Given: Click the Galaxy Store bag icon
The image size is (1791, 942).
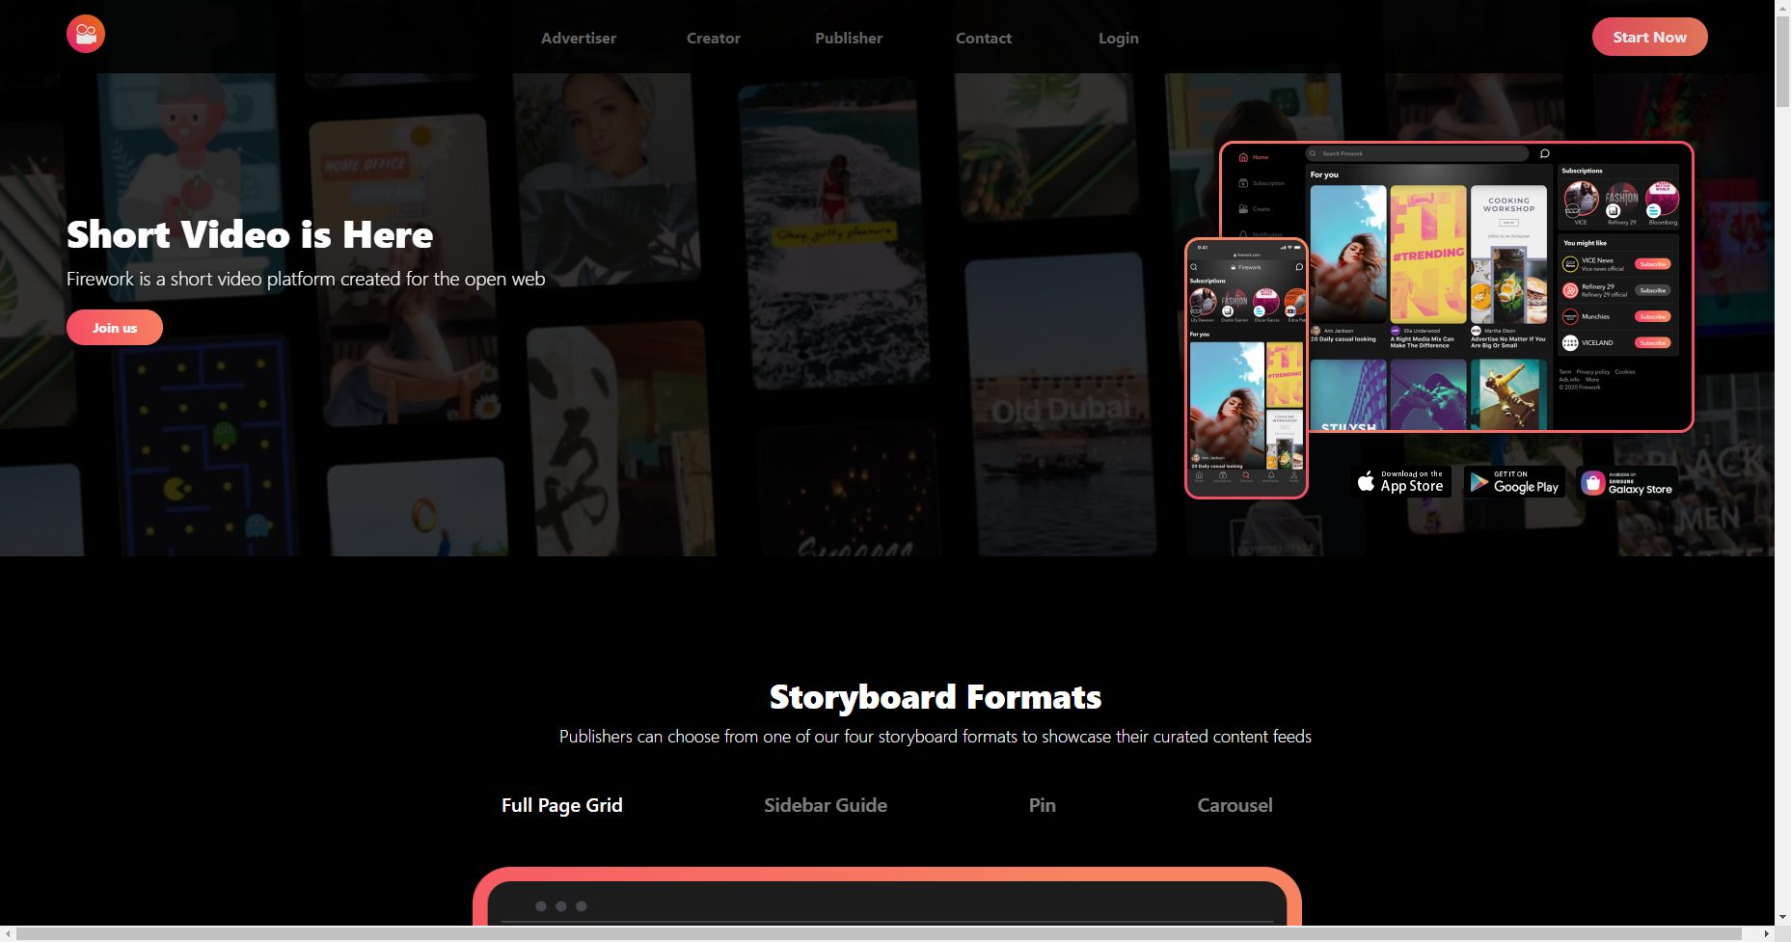Looking at the screenshot, I should coord(1593,483).
